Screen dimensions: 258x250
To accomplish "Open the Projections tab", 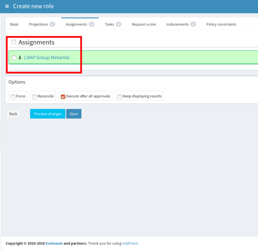I will (42, 24).
